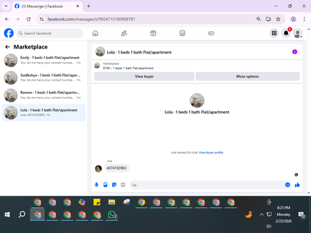The height and width of the screenshot is (233, 311).
Task: Click the install app icon in address bar
Action: [x=268, y=19]
